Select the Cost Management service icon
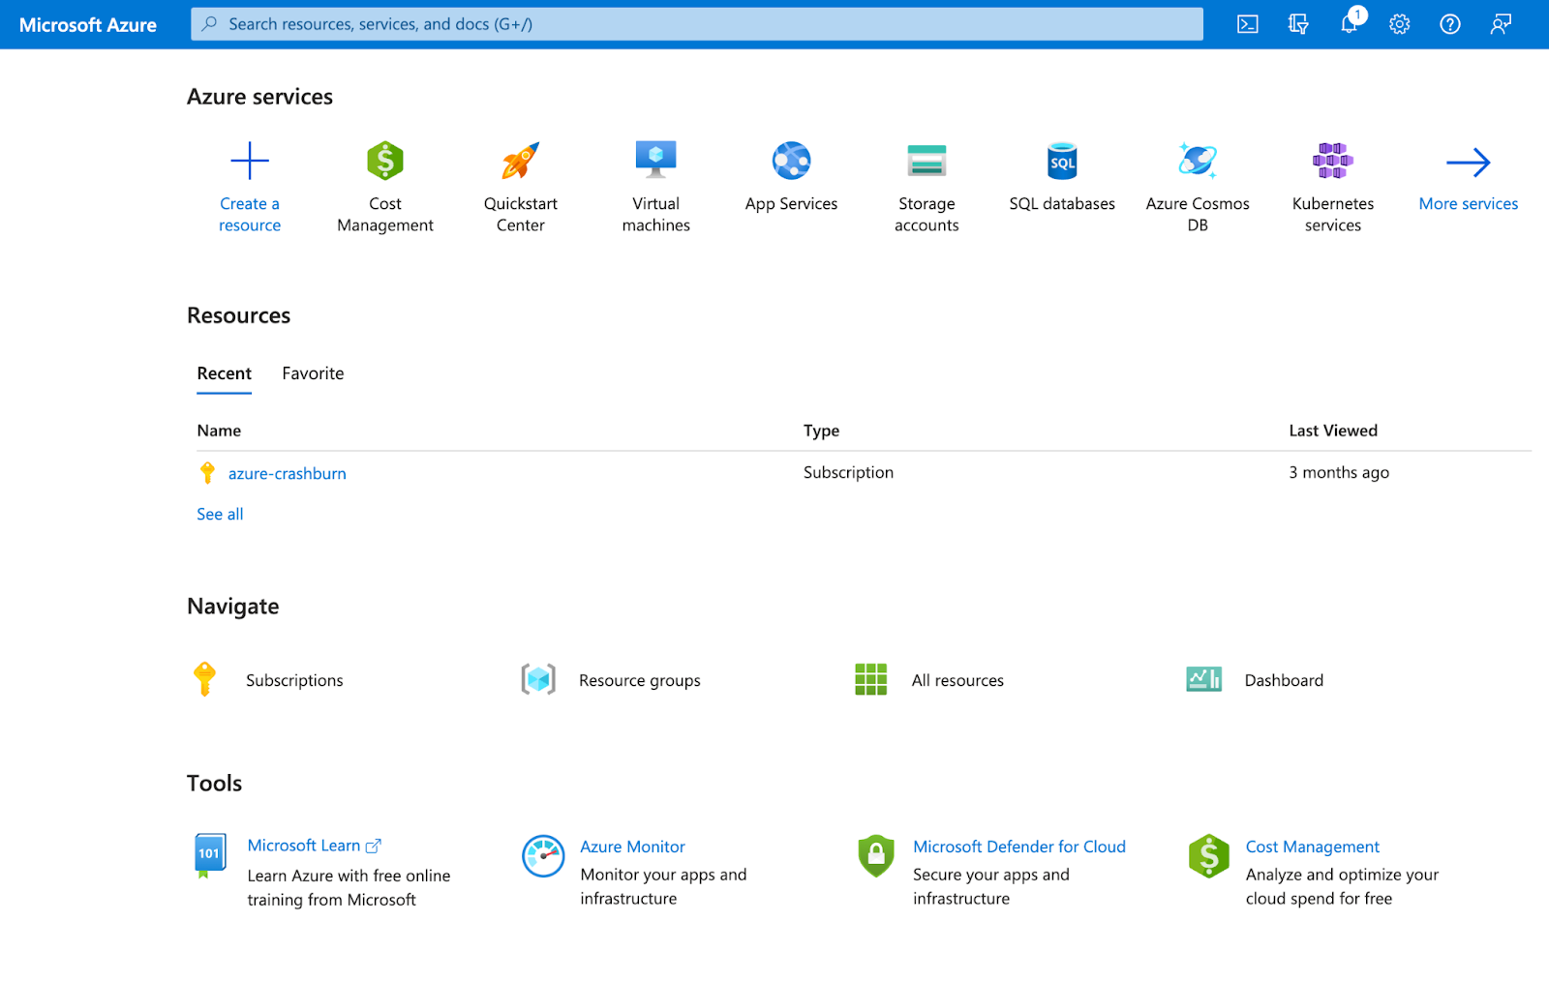The image size is (1549, 981). click(x=384, y=161)
